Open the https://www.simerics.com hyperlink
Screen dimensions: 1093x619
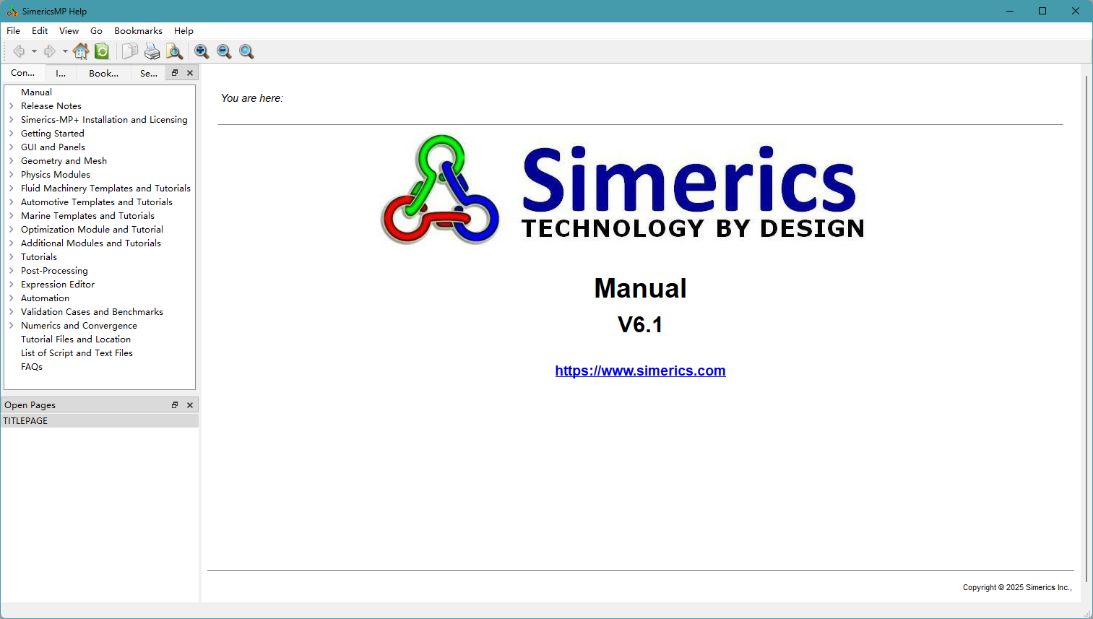point(640,371)
